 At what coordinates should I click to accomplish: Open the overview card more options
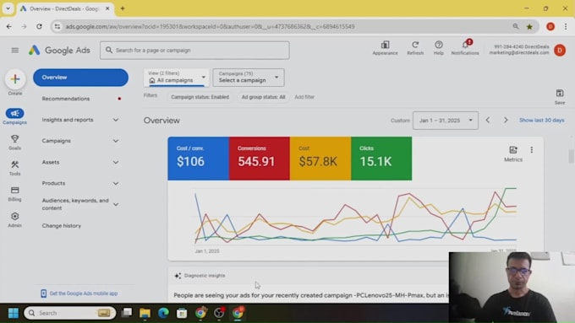pyautogui.click(x=531, y=149)
